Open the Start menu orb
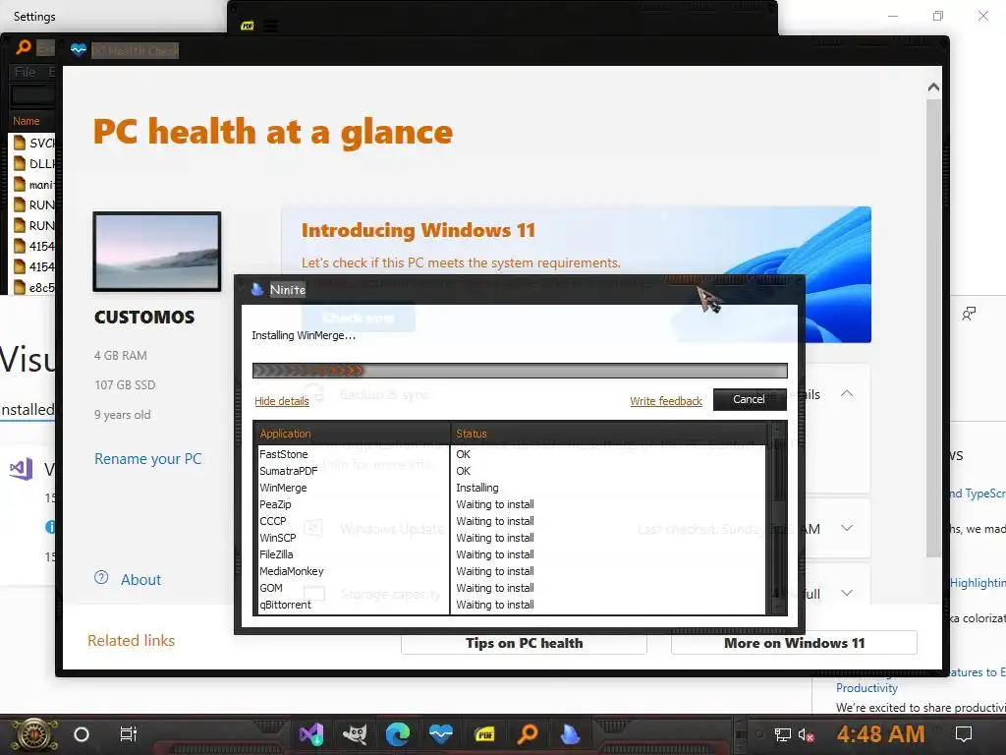Viewport: 1006px width, 755px height. click(x=34, y=734)
